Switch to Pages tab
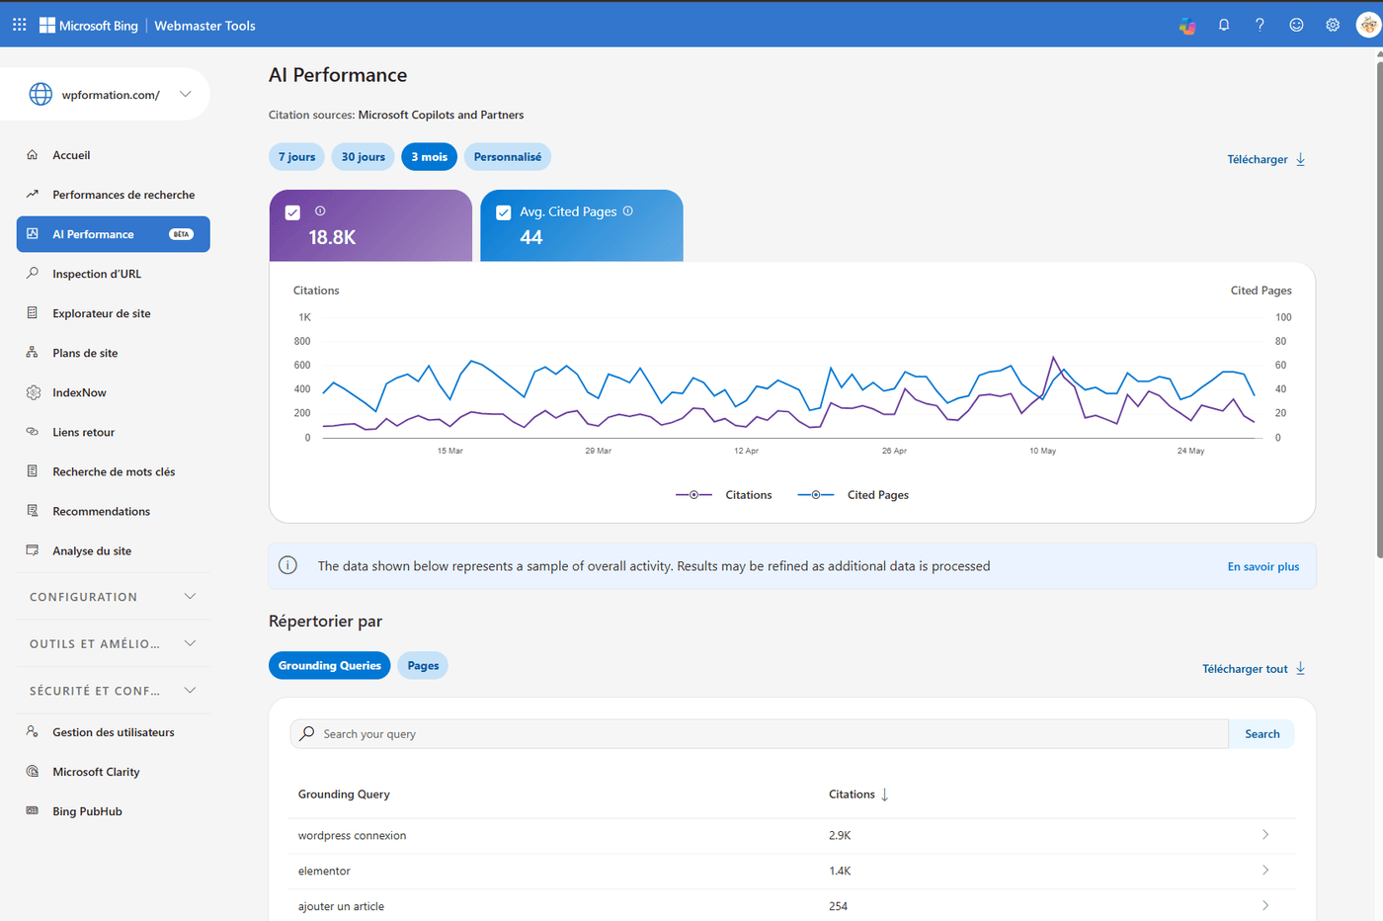This screenshot has height=921, width=1383. 423,665
